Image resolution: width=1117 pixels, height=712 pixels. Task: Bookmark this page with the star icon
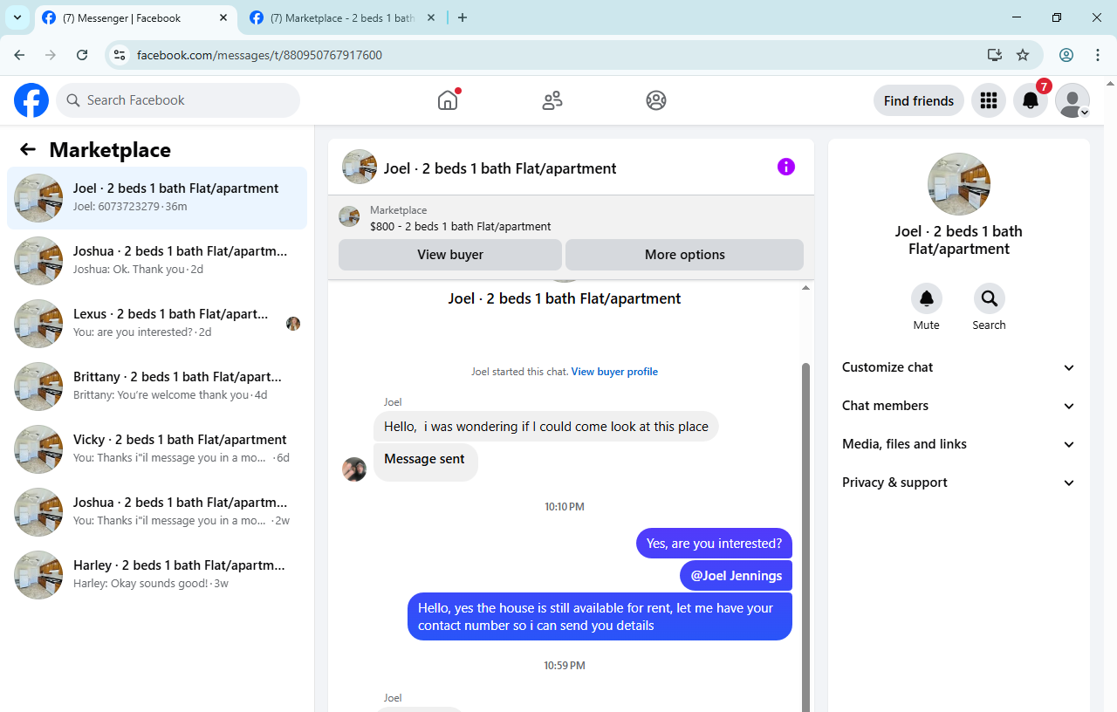(x=1023, y=55)
